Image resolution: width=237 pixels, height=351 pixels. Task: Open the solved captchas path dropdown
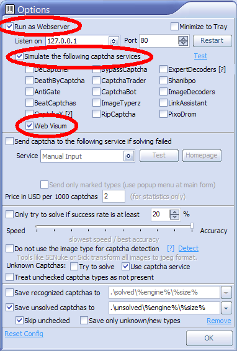click(x=226, y=293)
